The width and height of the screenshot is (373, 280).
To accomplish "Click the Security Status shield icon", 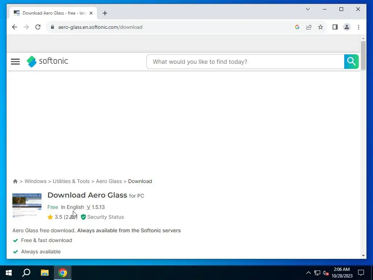I will click(83, 217).
